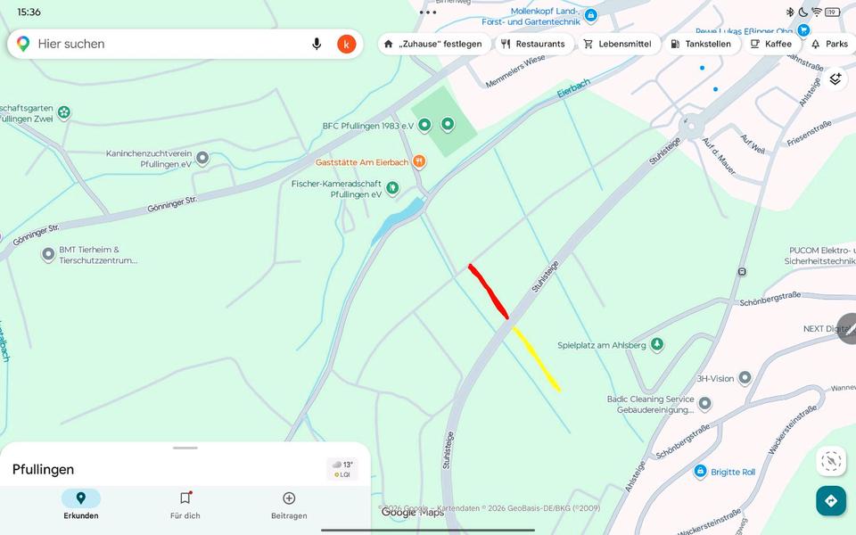Tap the Kaninchenzuchtverein Pfullingen marker
The height and width of the screenshot is (535, 856).
coord(202,159)
